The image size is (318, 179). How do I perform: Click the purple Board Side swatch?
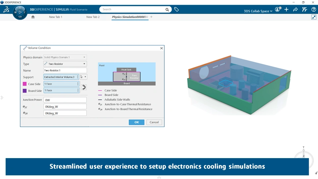click(x=25, y=91)
